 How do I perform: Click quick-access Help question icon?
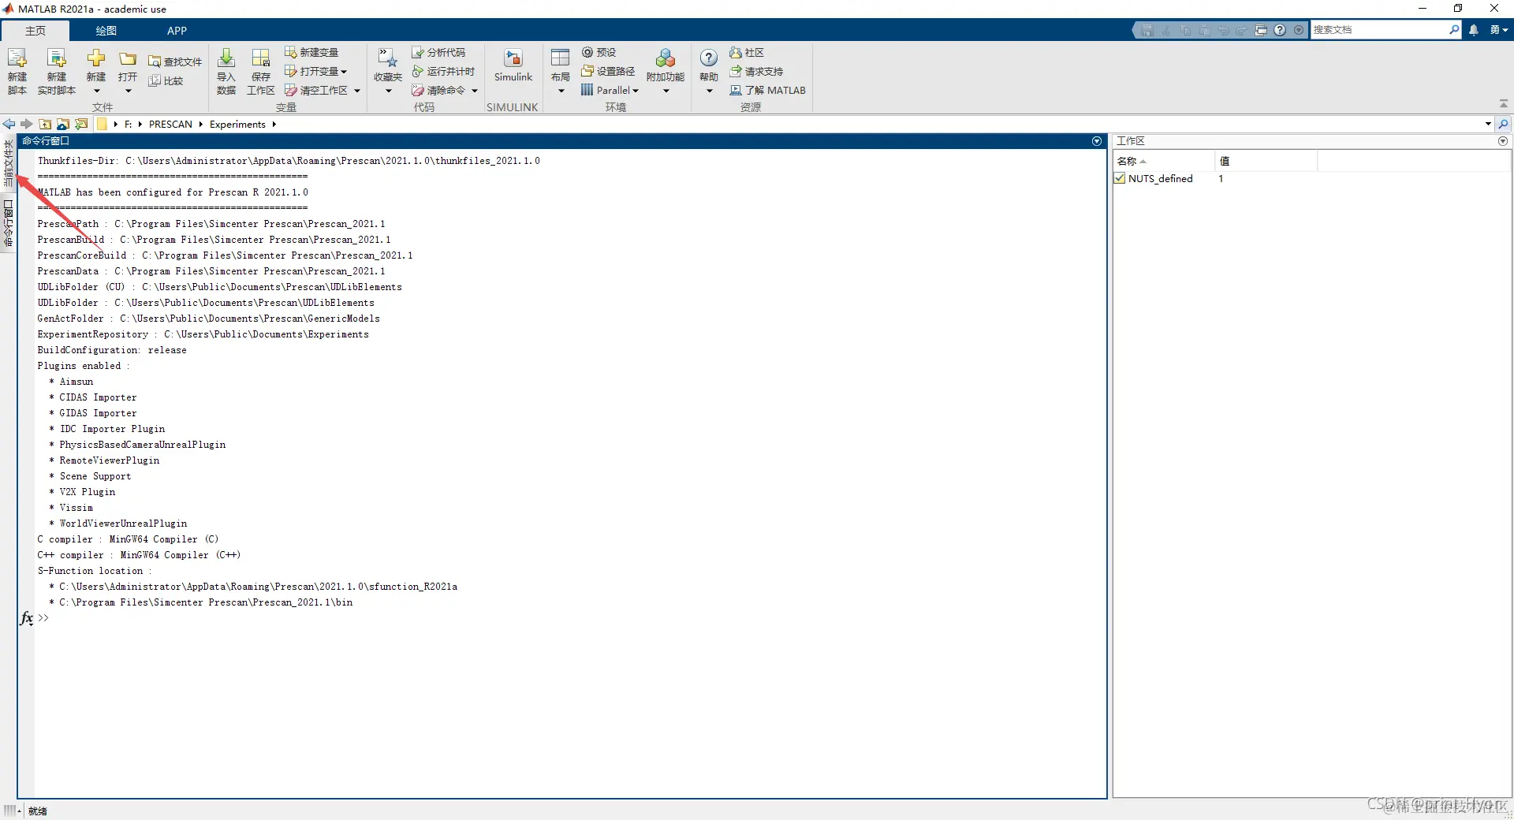click(x=1280, y=30)
